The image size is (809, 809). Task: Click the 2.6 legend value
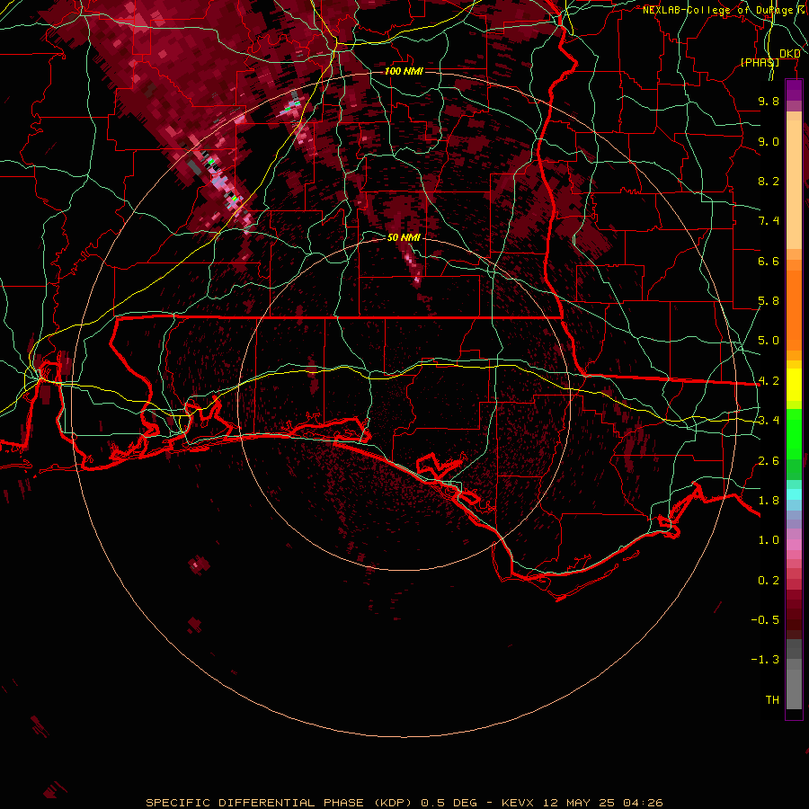coord(769,461)
